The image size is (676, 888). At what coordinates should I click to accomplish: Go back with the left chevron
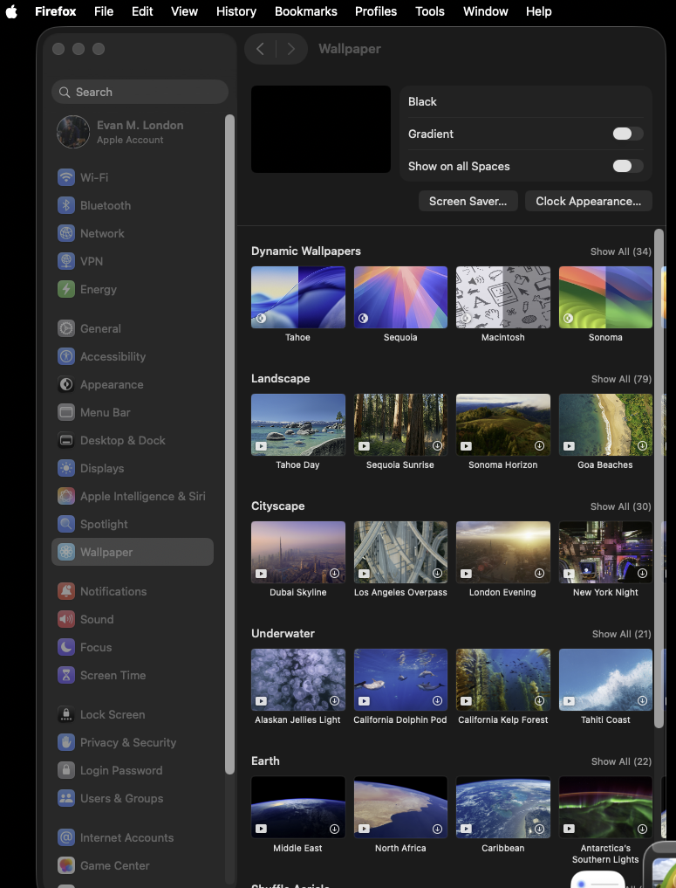tap(260, 49)
